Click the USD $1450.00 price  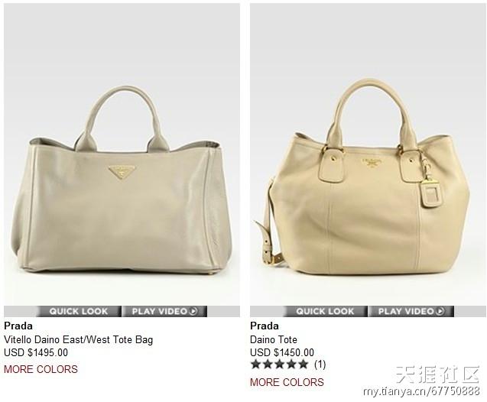tap(282, 352)
